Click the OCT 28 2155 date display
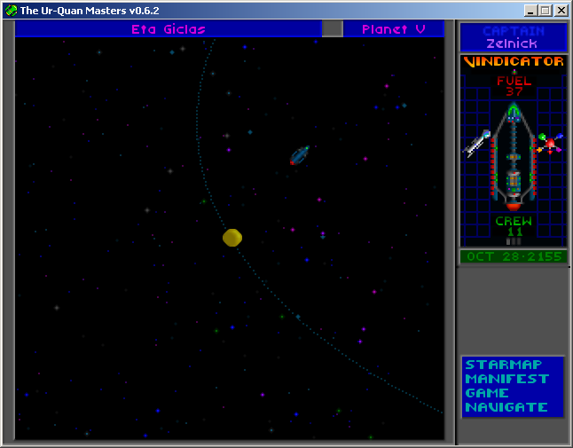 [x=514, y=256]
